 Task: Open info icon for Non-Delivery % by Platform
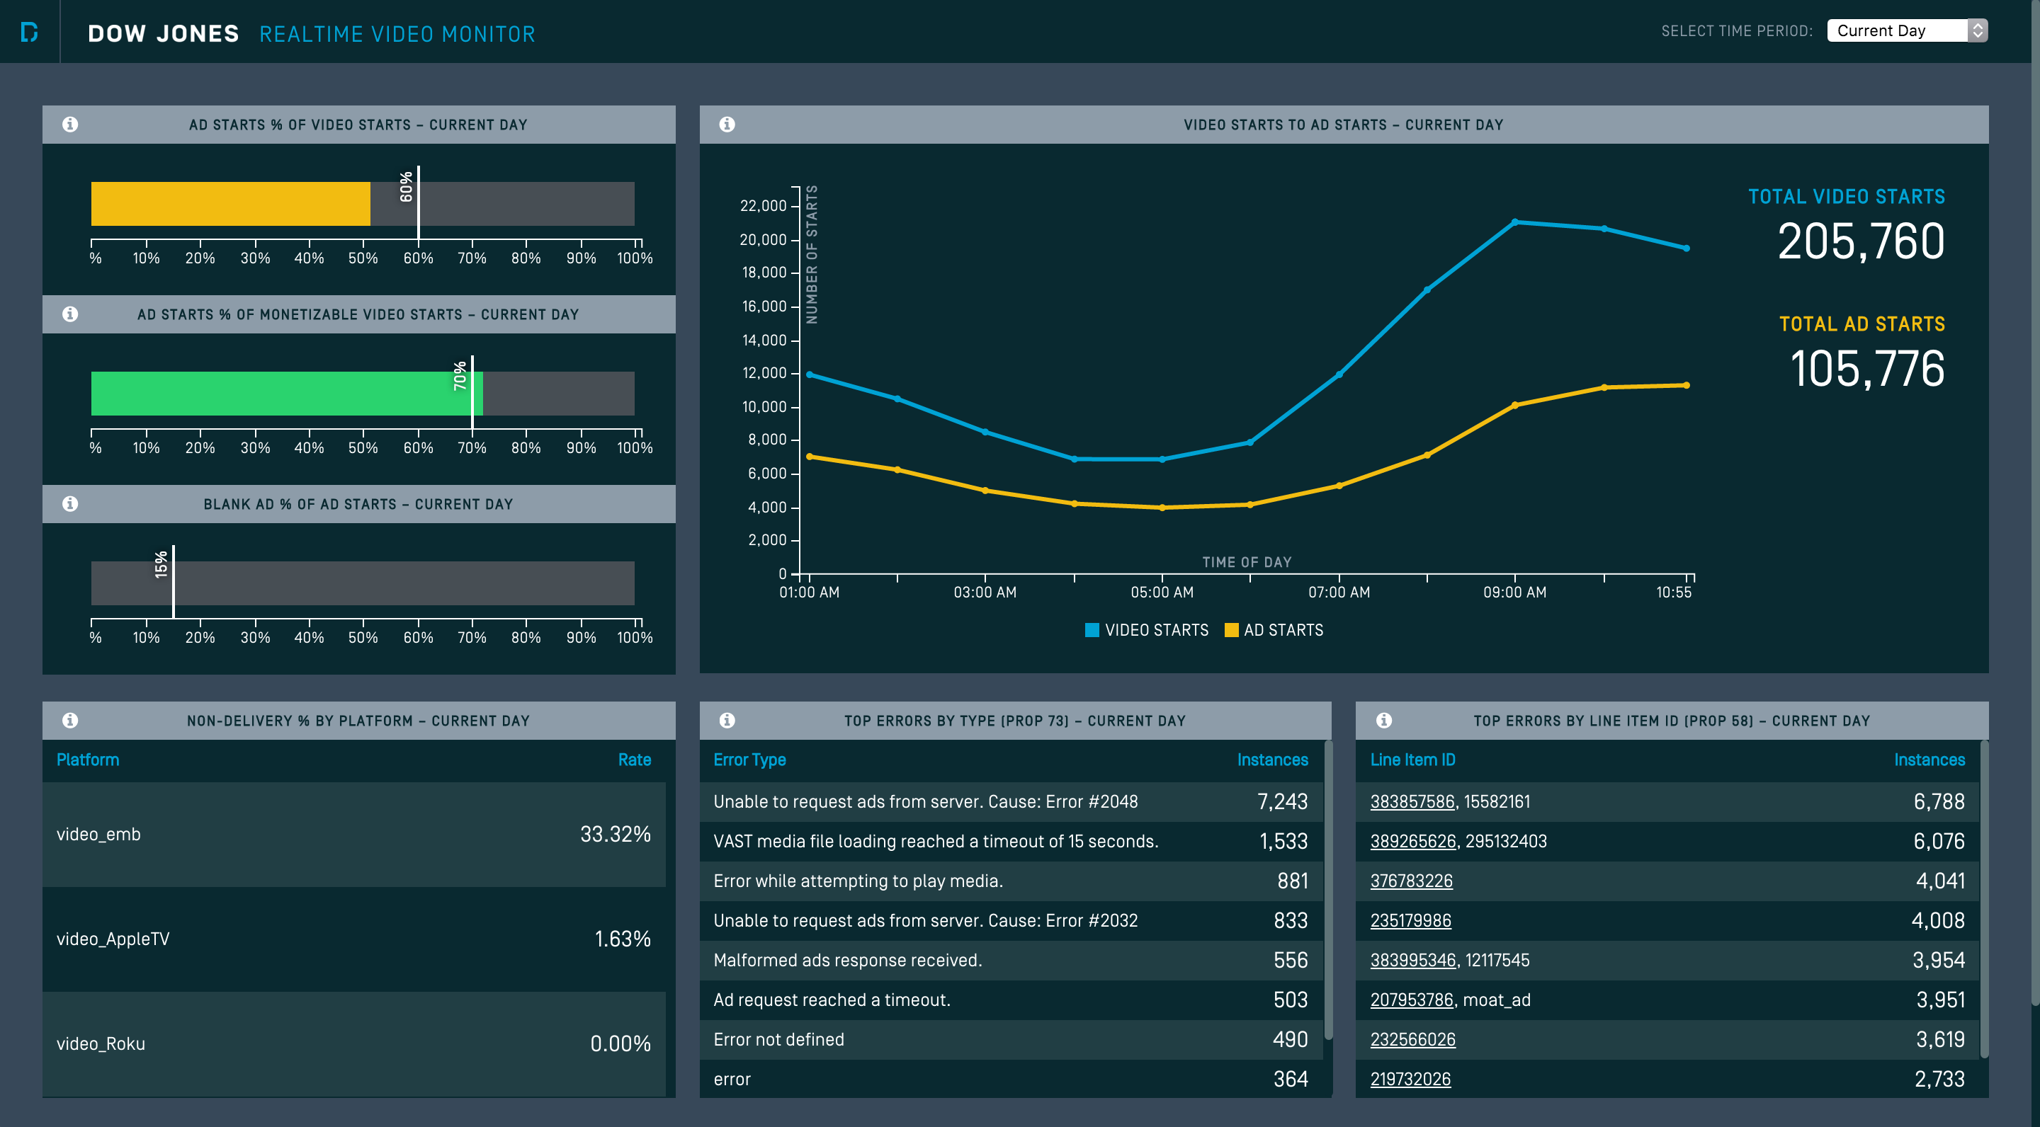[x=71, y=720]
